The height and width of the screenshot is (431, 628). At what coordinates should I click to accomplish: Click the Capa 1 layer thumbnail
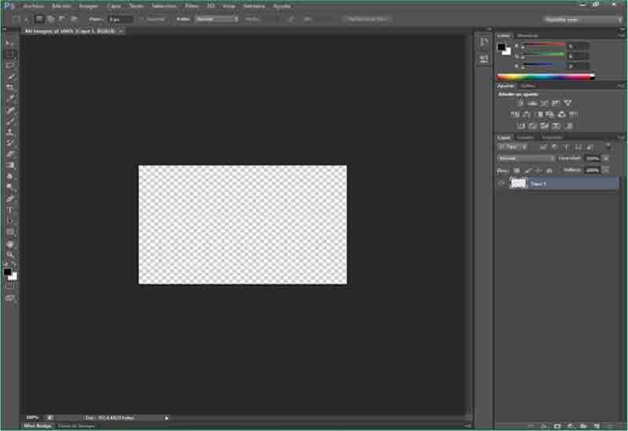point(518,183)
